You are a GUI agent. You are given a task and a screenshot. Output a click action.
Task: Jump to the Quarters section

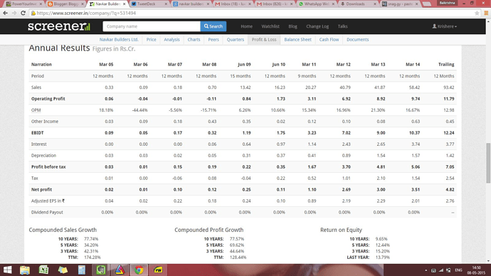click(235, 39)
